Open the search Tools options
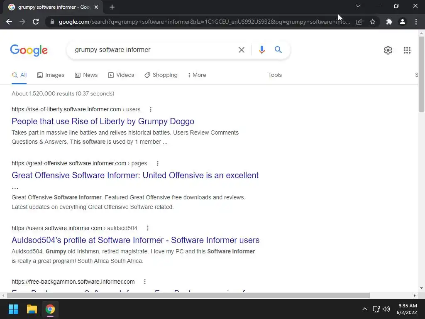The image size is (425, 319). click(x=275, y=75)
